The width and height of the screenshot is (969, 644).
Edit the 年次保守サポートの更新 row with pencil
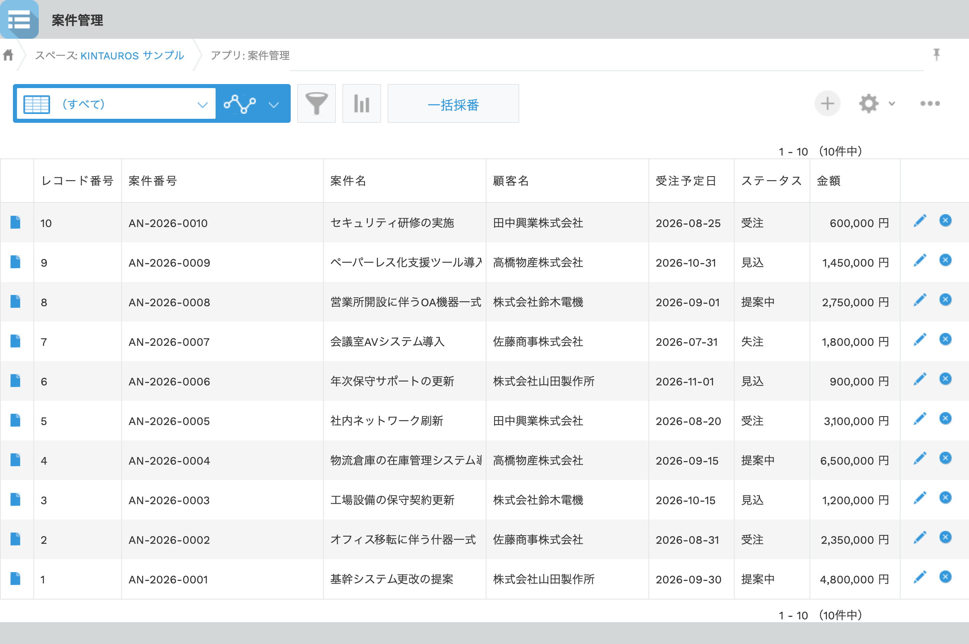(920, 379)
